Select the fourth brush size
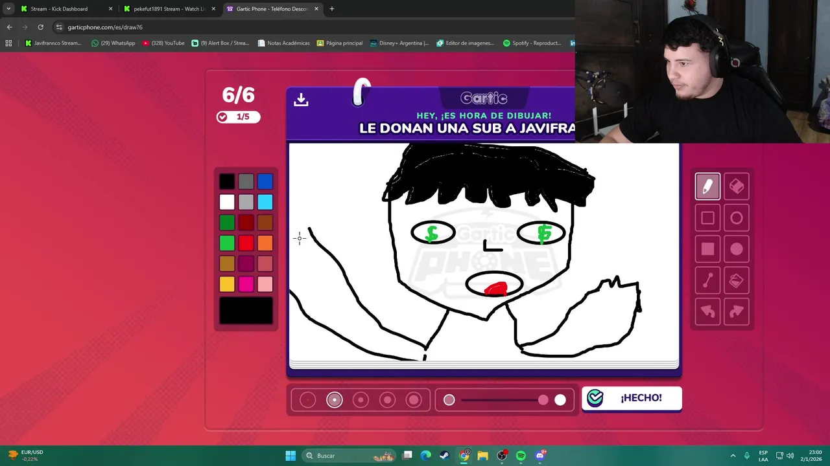830x466 pixels. (387, 400)
